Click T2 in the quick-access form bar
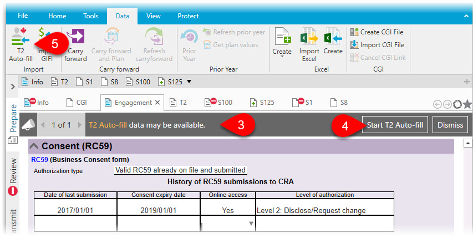473x238 pixels. 60,82
